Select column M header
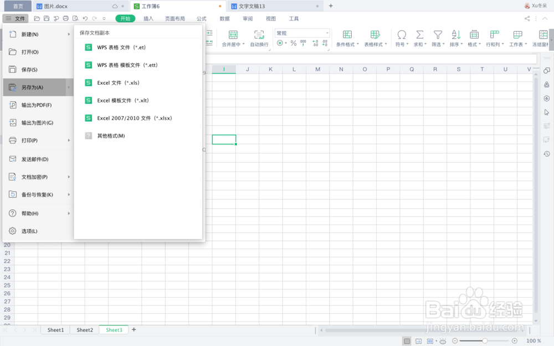Screen dimensions: 554x346 coord(317,69)
